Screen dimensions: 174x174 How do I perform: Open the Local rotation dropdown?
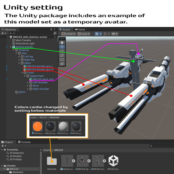click(x=84, y=34)
